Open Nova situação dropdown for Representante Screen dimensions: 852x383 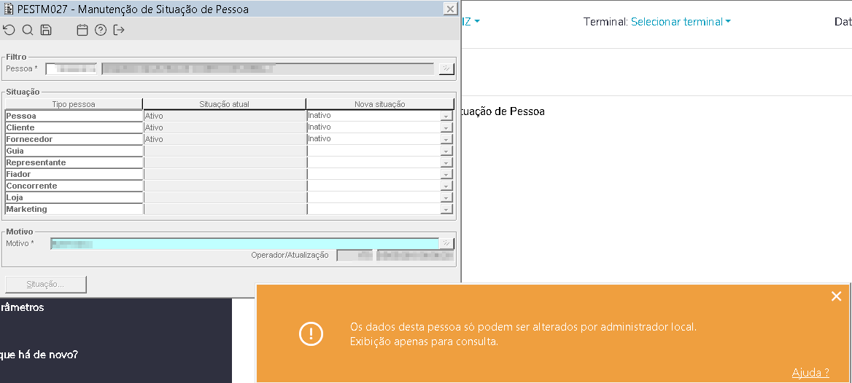pos(446,162)
